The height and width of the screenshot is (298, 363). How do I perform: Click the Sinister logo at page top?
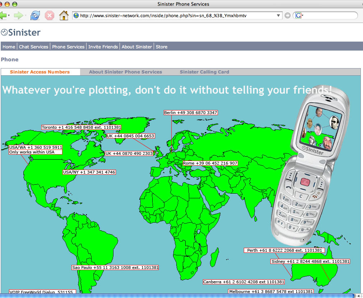20,32
